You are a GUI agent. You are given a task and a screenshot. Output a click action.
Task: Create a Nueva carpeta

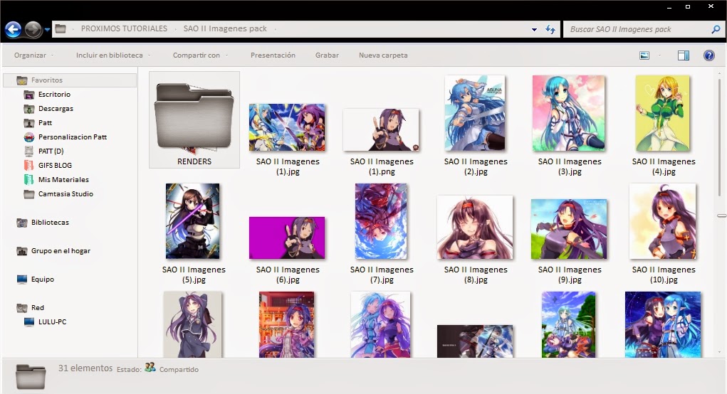383,55
